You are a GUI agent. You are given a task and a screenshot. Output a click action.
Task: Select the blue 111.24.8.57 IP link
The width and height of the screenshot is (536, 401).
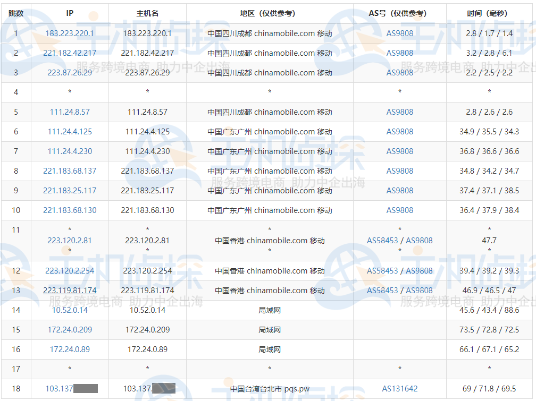pos(70,112)
